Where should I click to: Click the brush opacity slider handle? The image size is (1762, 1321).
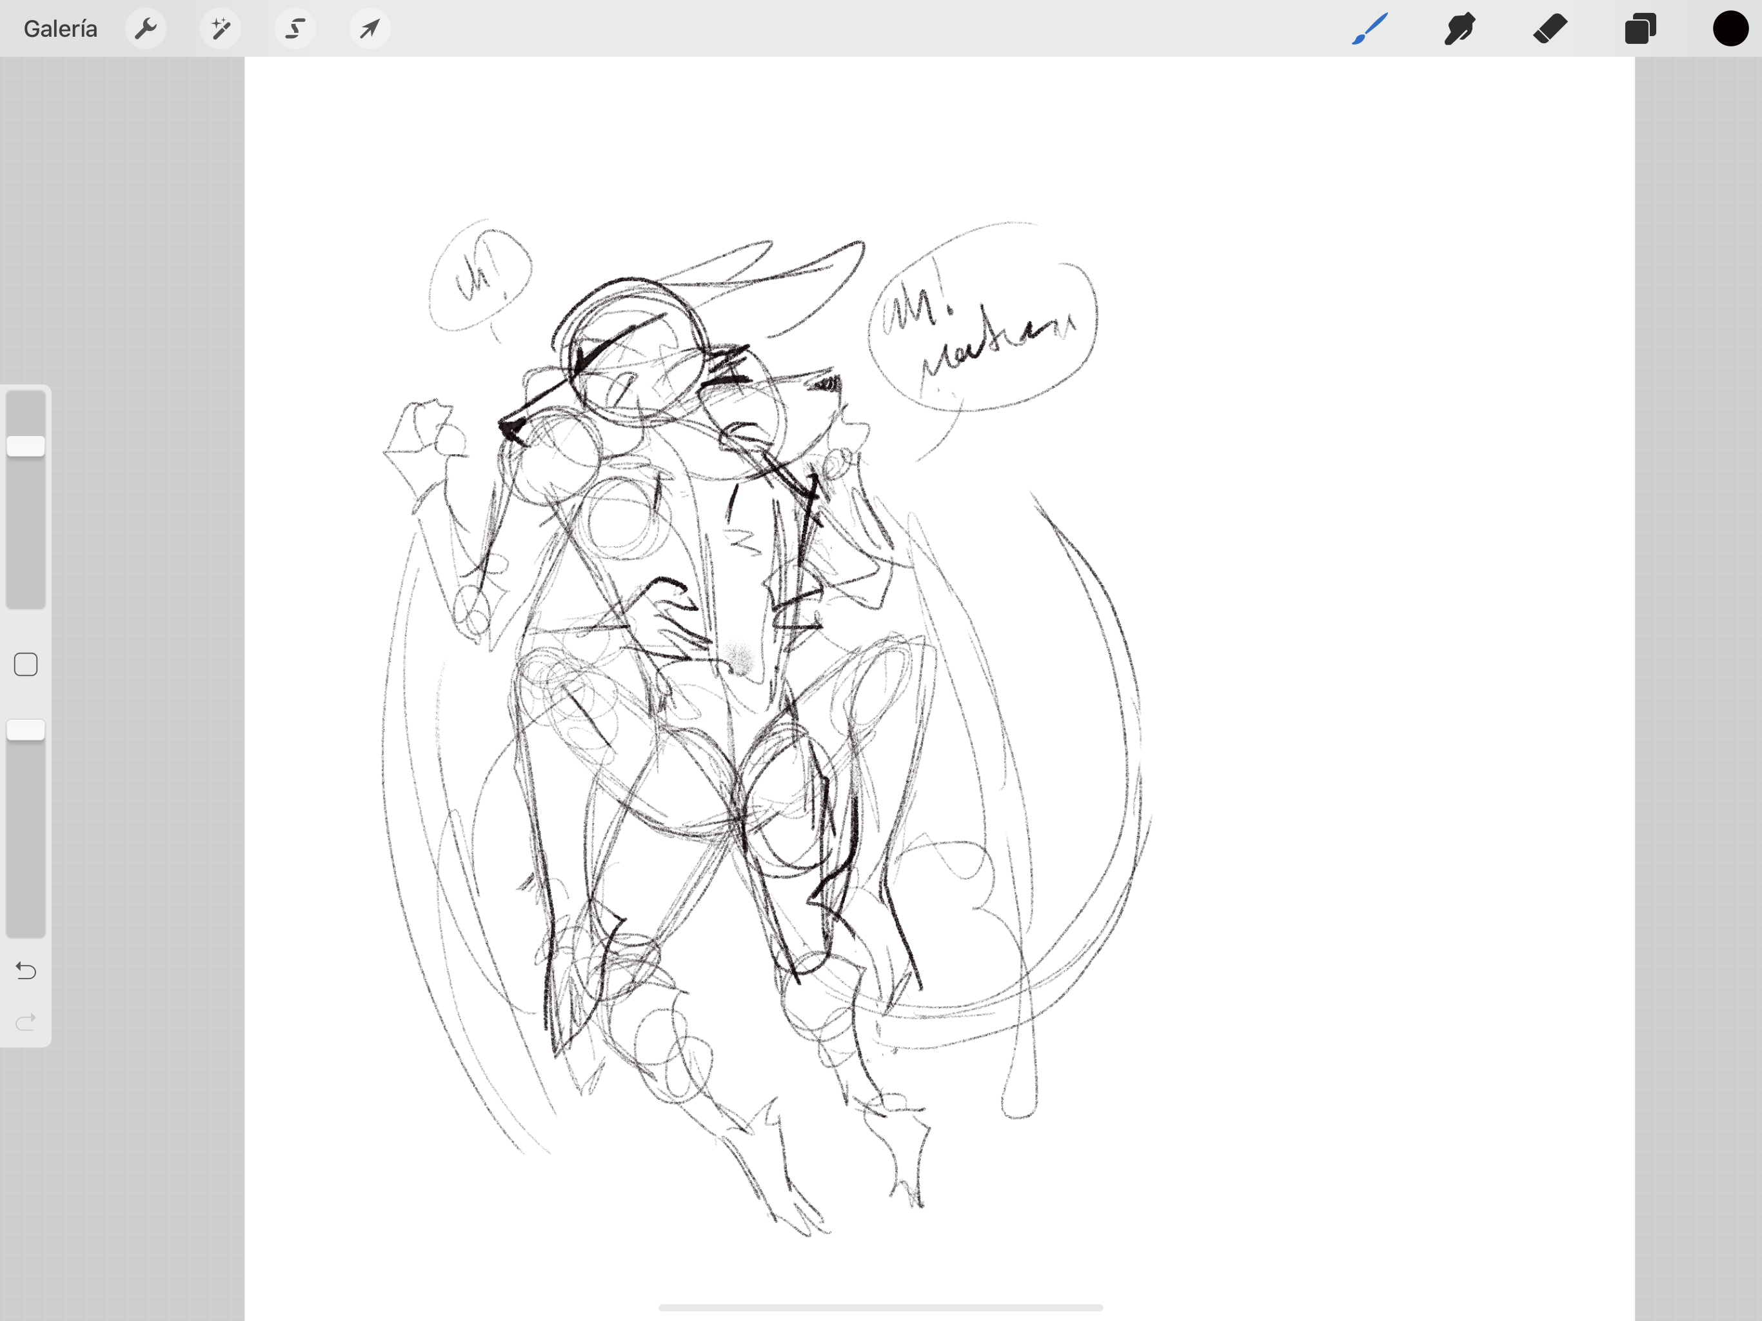(26, 730)
